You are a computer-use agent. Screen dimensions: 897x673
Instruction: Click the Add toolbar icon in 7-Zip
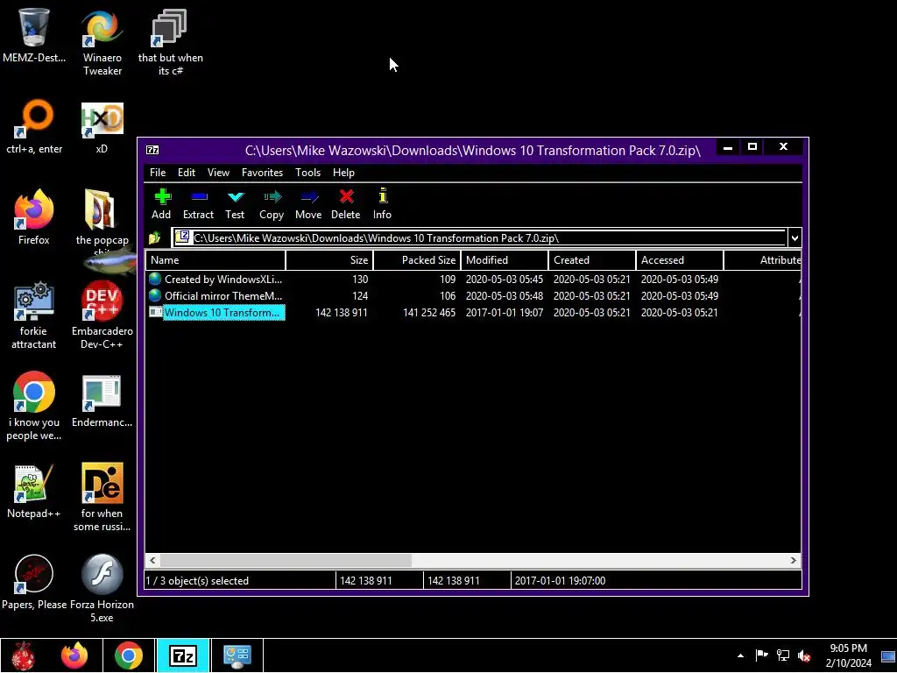coord(161,204)
